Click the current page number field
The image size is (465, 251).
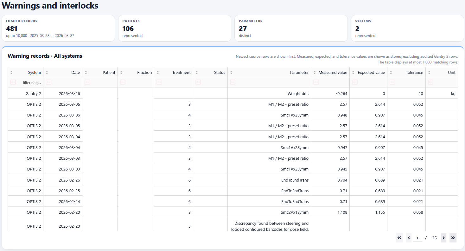[x=417, y=238]
